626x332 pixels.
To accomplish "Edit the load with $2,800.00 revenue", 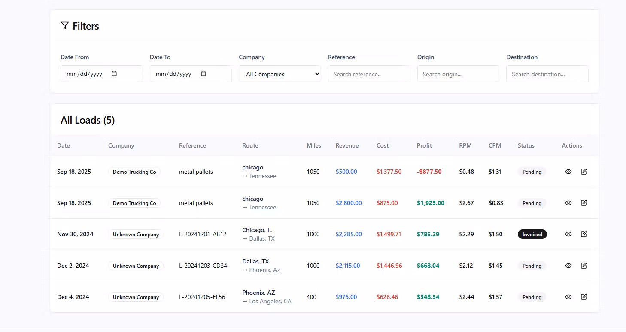I will pyautogui.click(x=584, y=203).
